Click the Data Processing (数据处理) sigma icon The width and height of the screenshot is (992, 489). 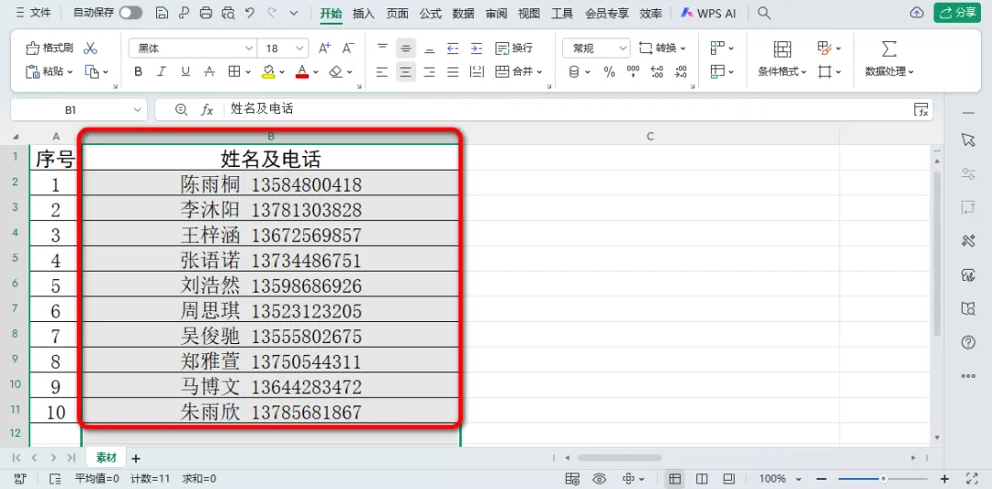pos(889,49)
